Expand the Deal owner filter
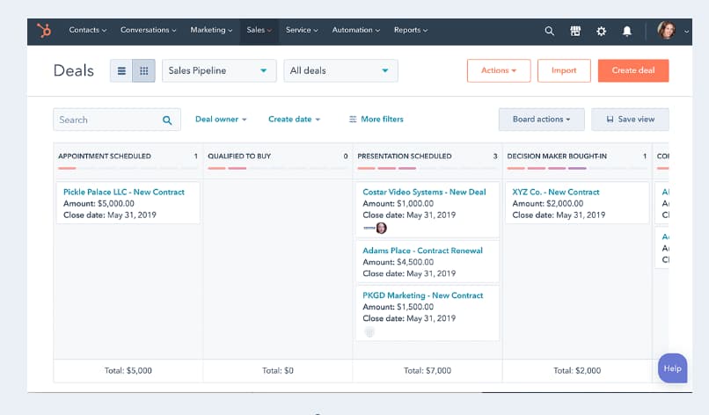 (221, 120)
